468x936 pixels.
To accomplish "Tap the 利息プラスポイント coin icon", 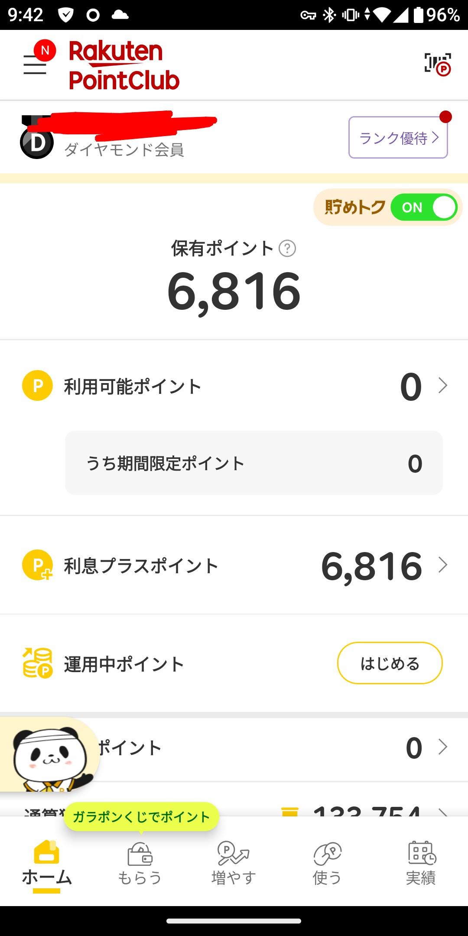I will point(37,565).
